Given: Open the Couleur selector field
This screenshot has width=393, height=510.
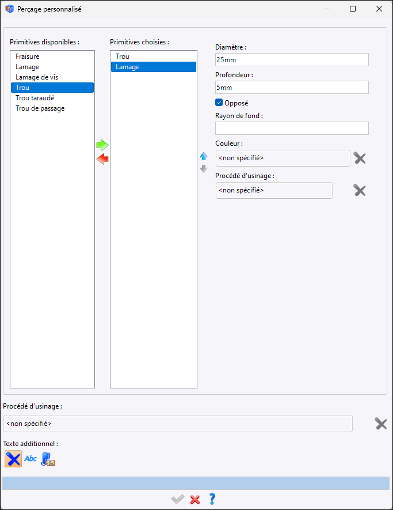Looking at the screenshot, I should point(283,158).
